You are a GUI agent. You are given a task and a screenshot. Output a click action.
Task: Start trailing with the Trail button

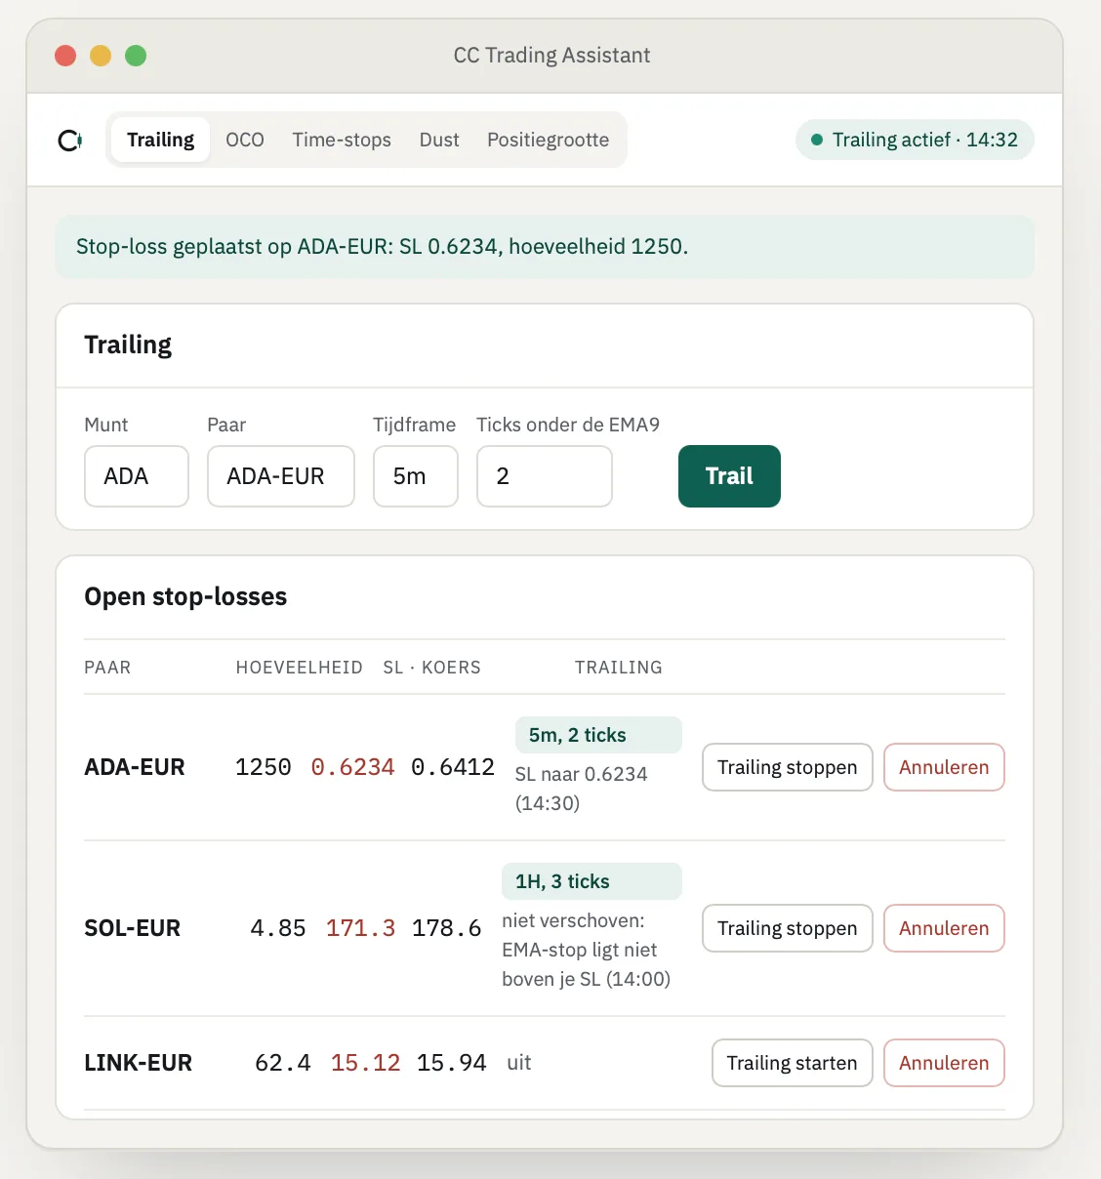point(729,476)
